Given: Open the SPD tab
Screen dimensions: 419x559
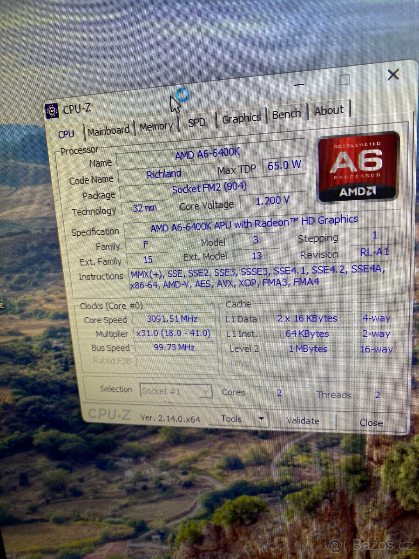Looking at the screenshot, I should (x=196, y=123).
